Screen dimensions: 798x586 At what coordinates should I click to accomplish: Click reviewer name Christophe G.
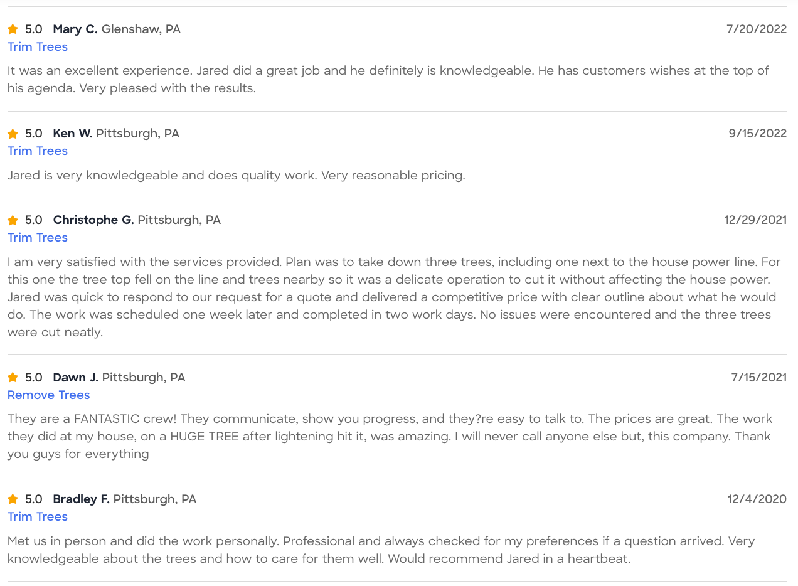(93, 220)
